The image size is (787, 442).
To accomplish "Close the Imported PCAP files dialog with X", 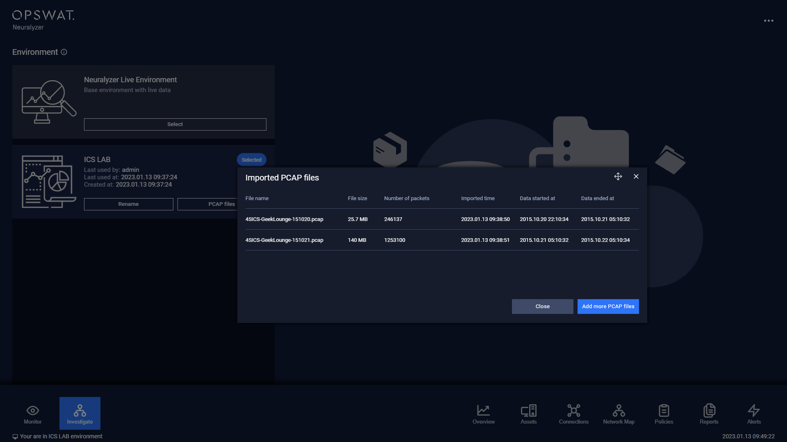I will pyautogui.click(x=636, y=176).
